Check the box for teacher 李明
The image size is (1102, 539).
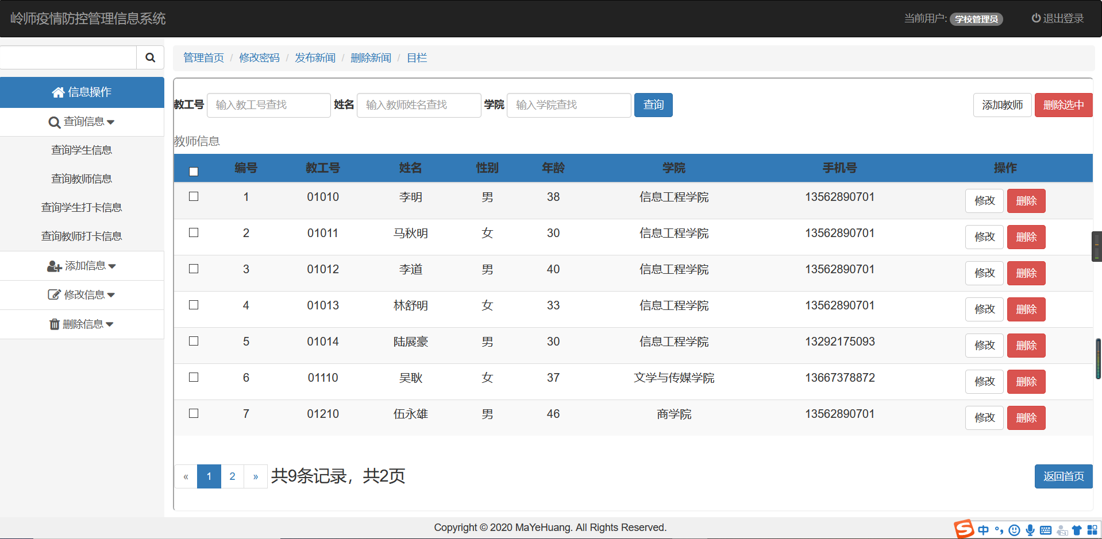point(194,196)
